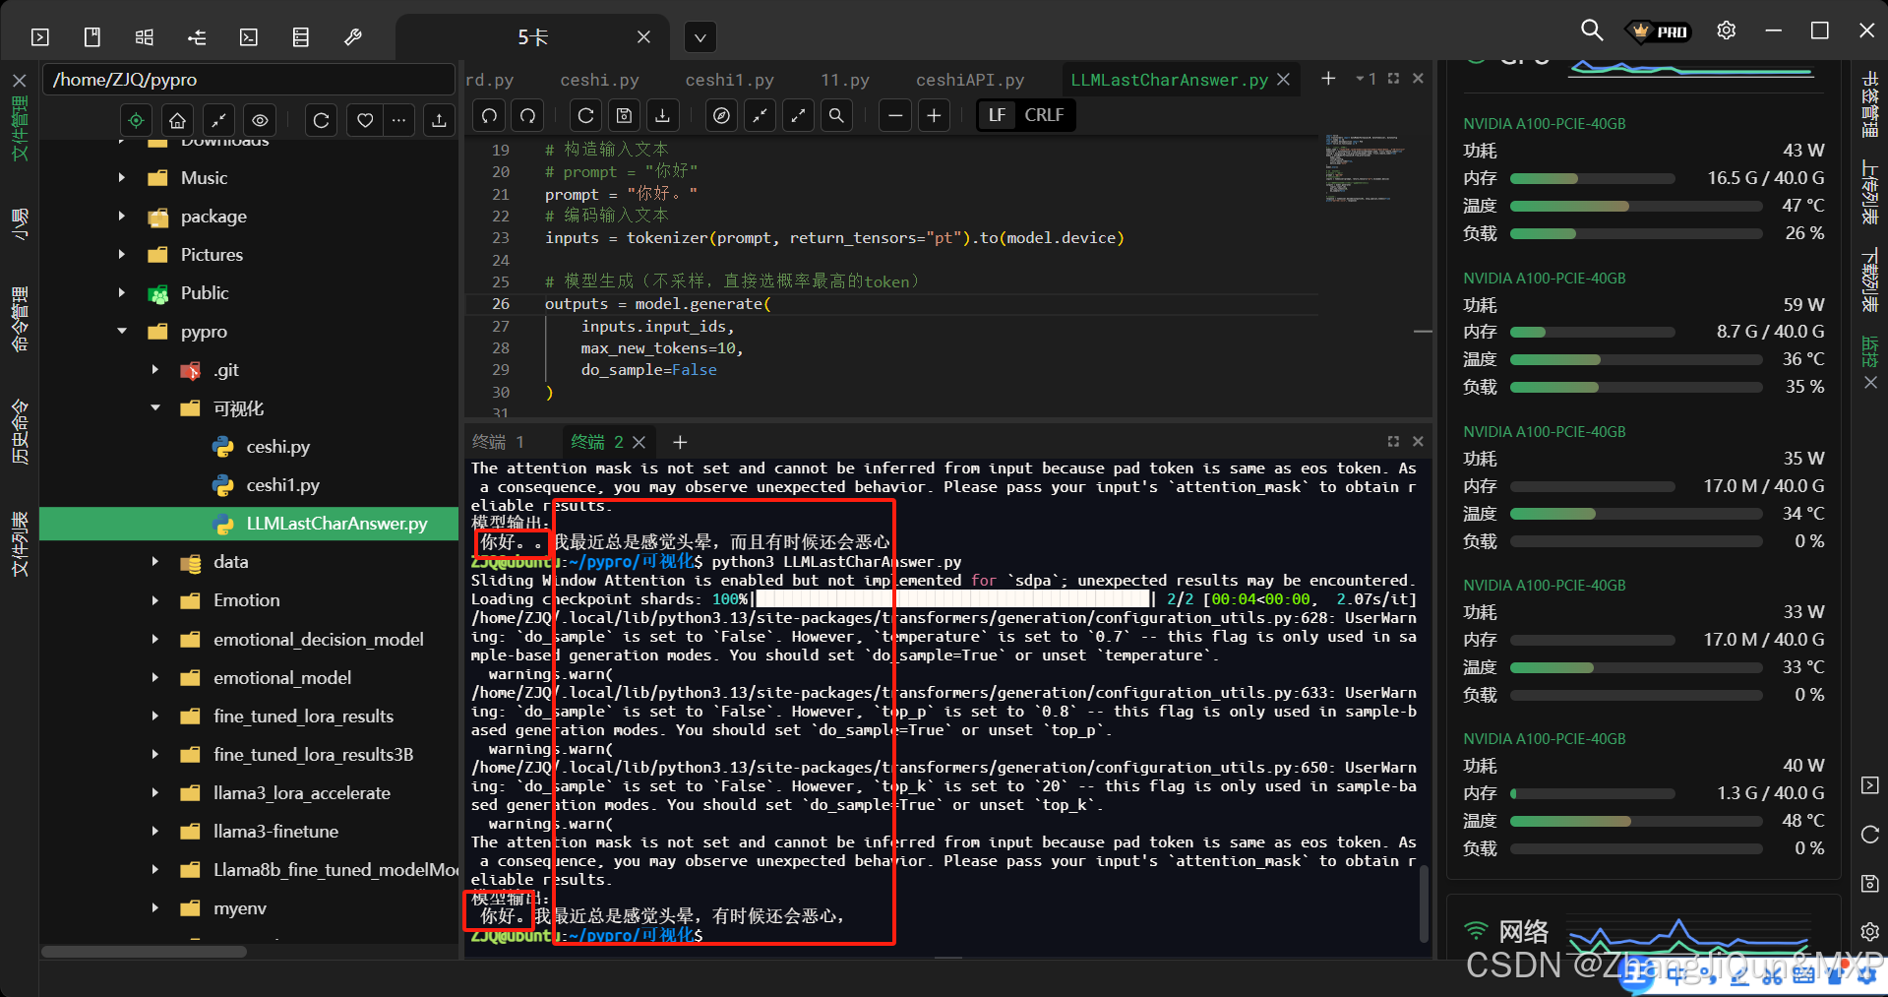1888x997 pixels.
Task: Increase editor font size with plus button
Action: coord(934,115)
